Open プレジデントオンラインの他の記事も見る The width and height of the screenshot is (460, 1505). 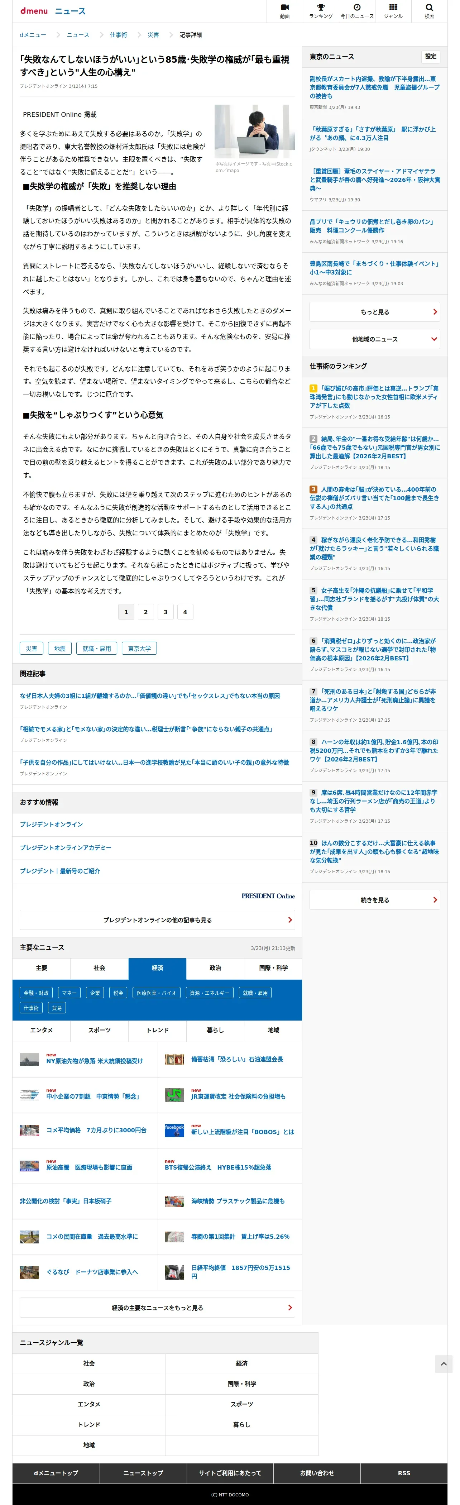click(x=157, y=919)
